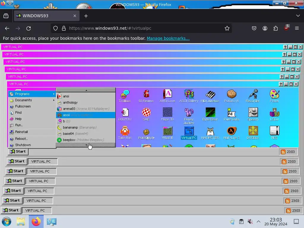Show hidden system tray icons chevron
The height and width of the screenshot is (228, 304).
259,221
